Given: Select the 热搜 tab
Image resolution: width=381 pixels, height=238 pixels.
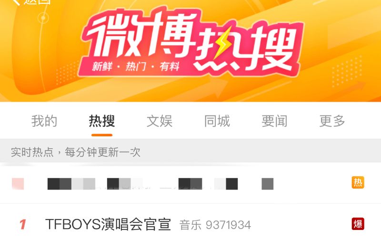Looking at the screenshot, I should [102, 121].
